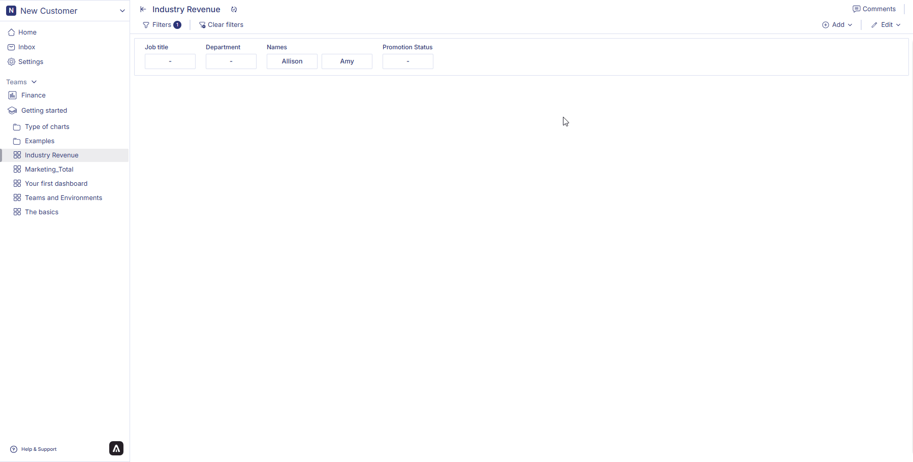Click Clear filters
The height and width of the screenshot is (462, 913).
pyautogui.click(x=221, y=25)
